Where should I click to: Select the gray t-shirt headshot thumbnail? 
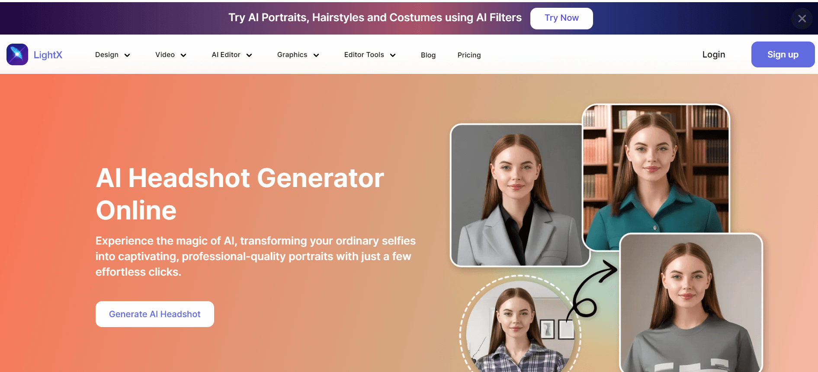tap(691, 302)
